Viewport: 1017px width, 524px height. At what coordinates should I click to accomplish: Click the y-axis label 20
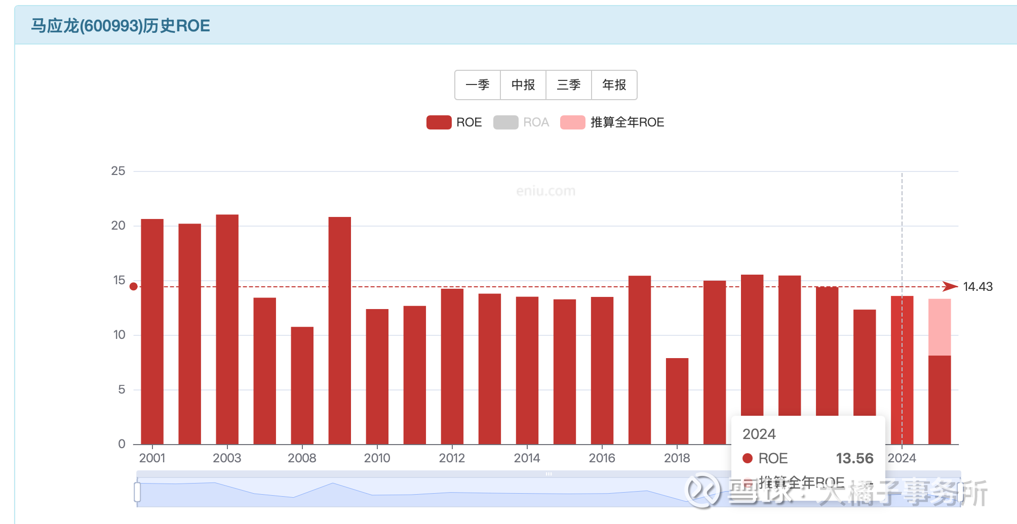point(118,226)
